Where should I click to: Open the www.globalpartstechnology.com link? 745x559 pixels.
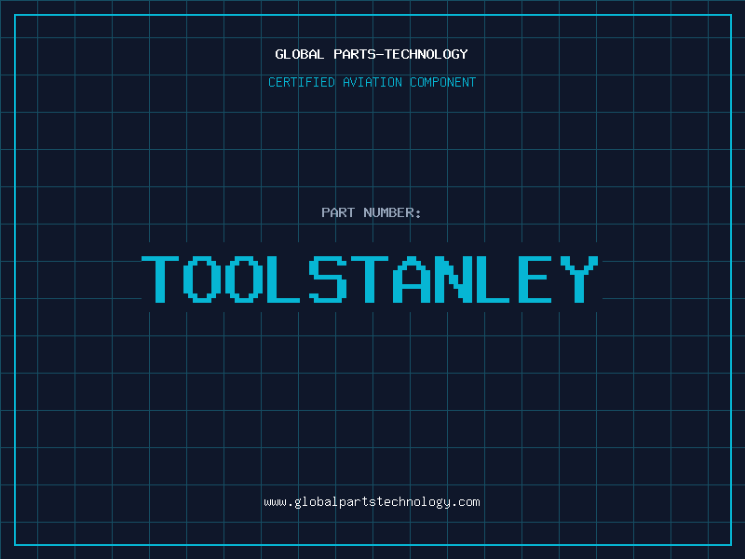click(x=372, y=502)
